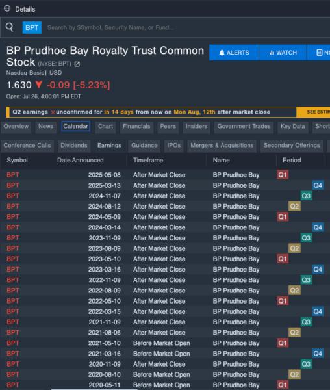Click the bell ALERTS button

click(234, 53)
